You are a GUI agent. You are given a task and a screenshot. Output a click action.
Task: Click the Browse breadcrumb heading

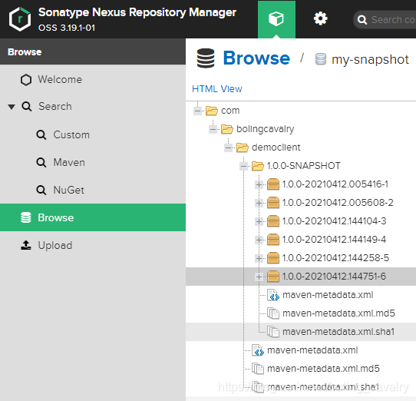click(x=256, y=58)
